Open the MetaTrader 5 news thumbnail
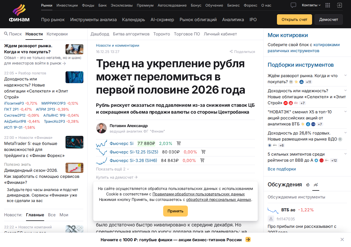 pos(74,142)
